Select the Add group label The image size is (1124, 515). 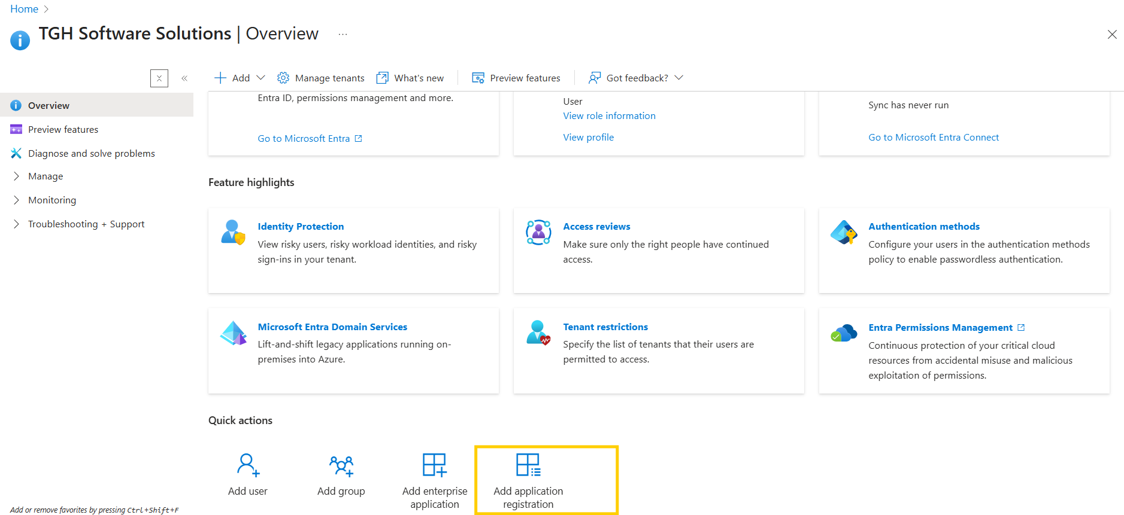point(341,491)
